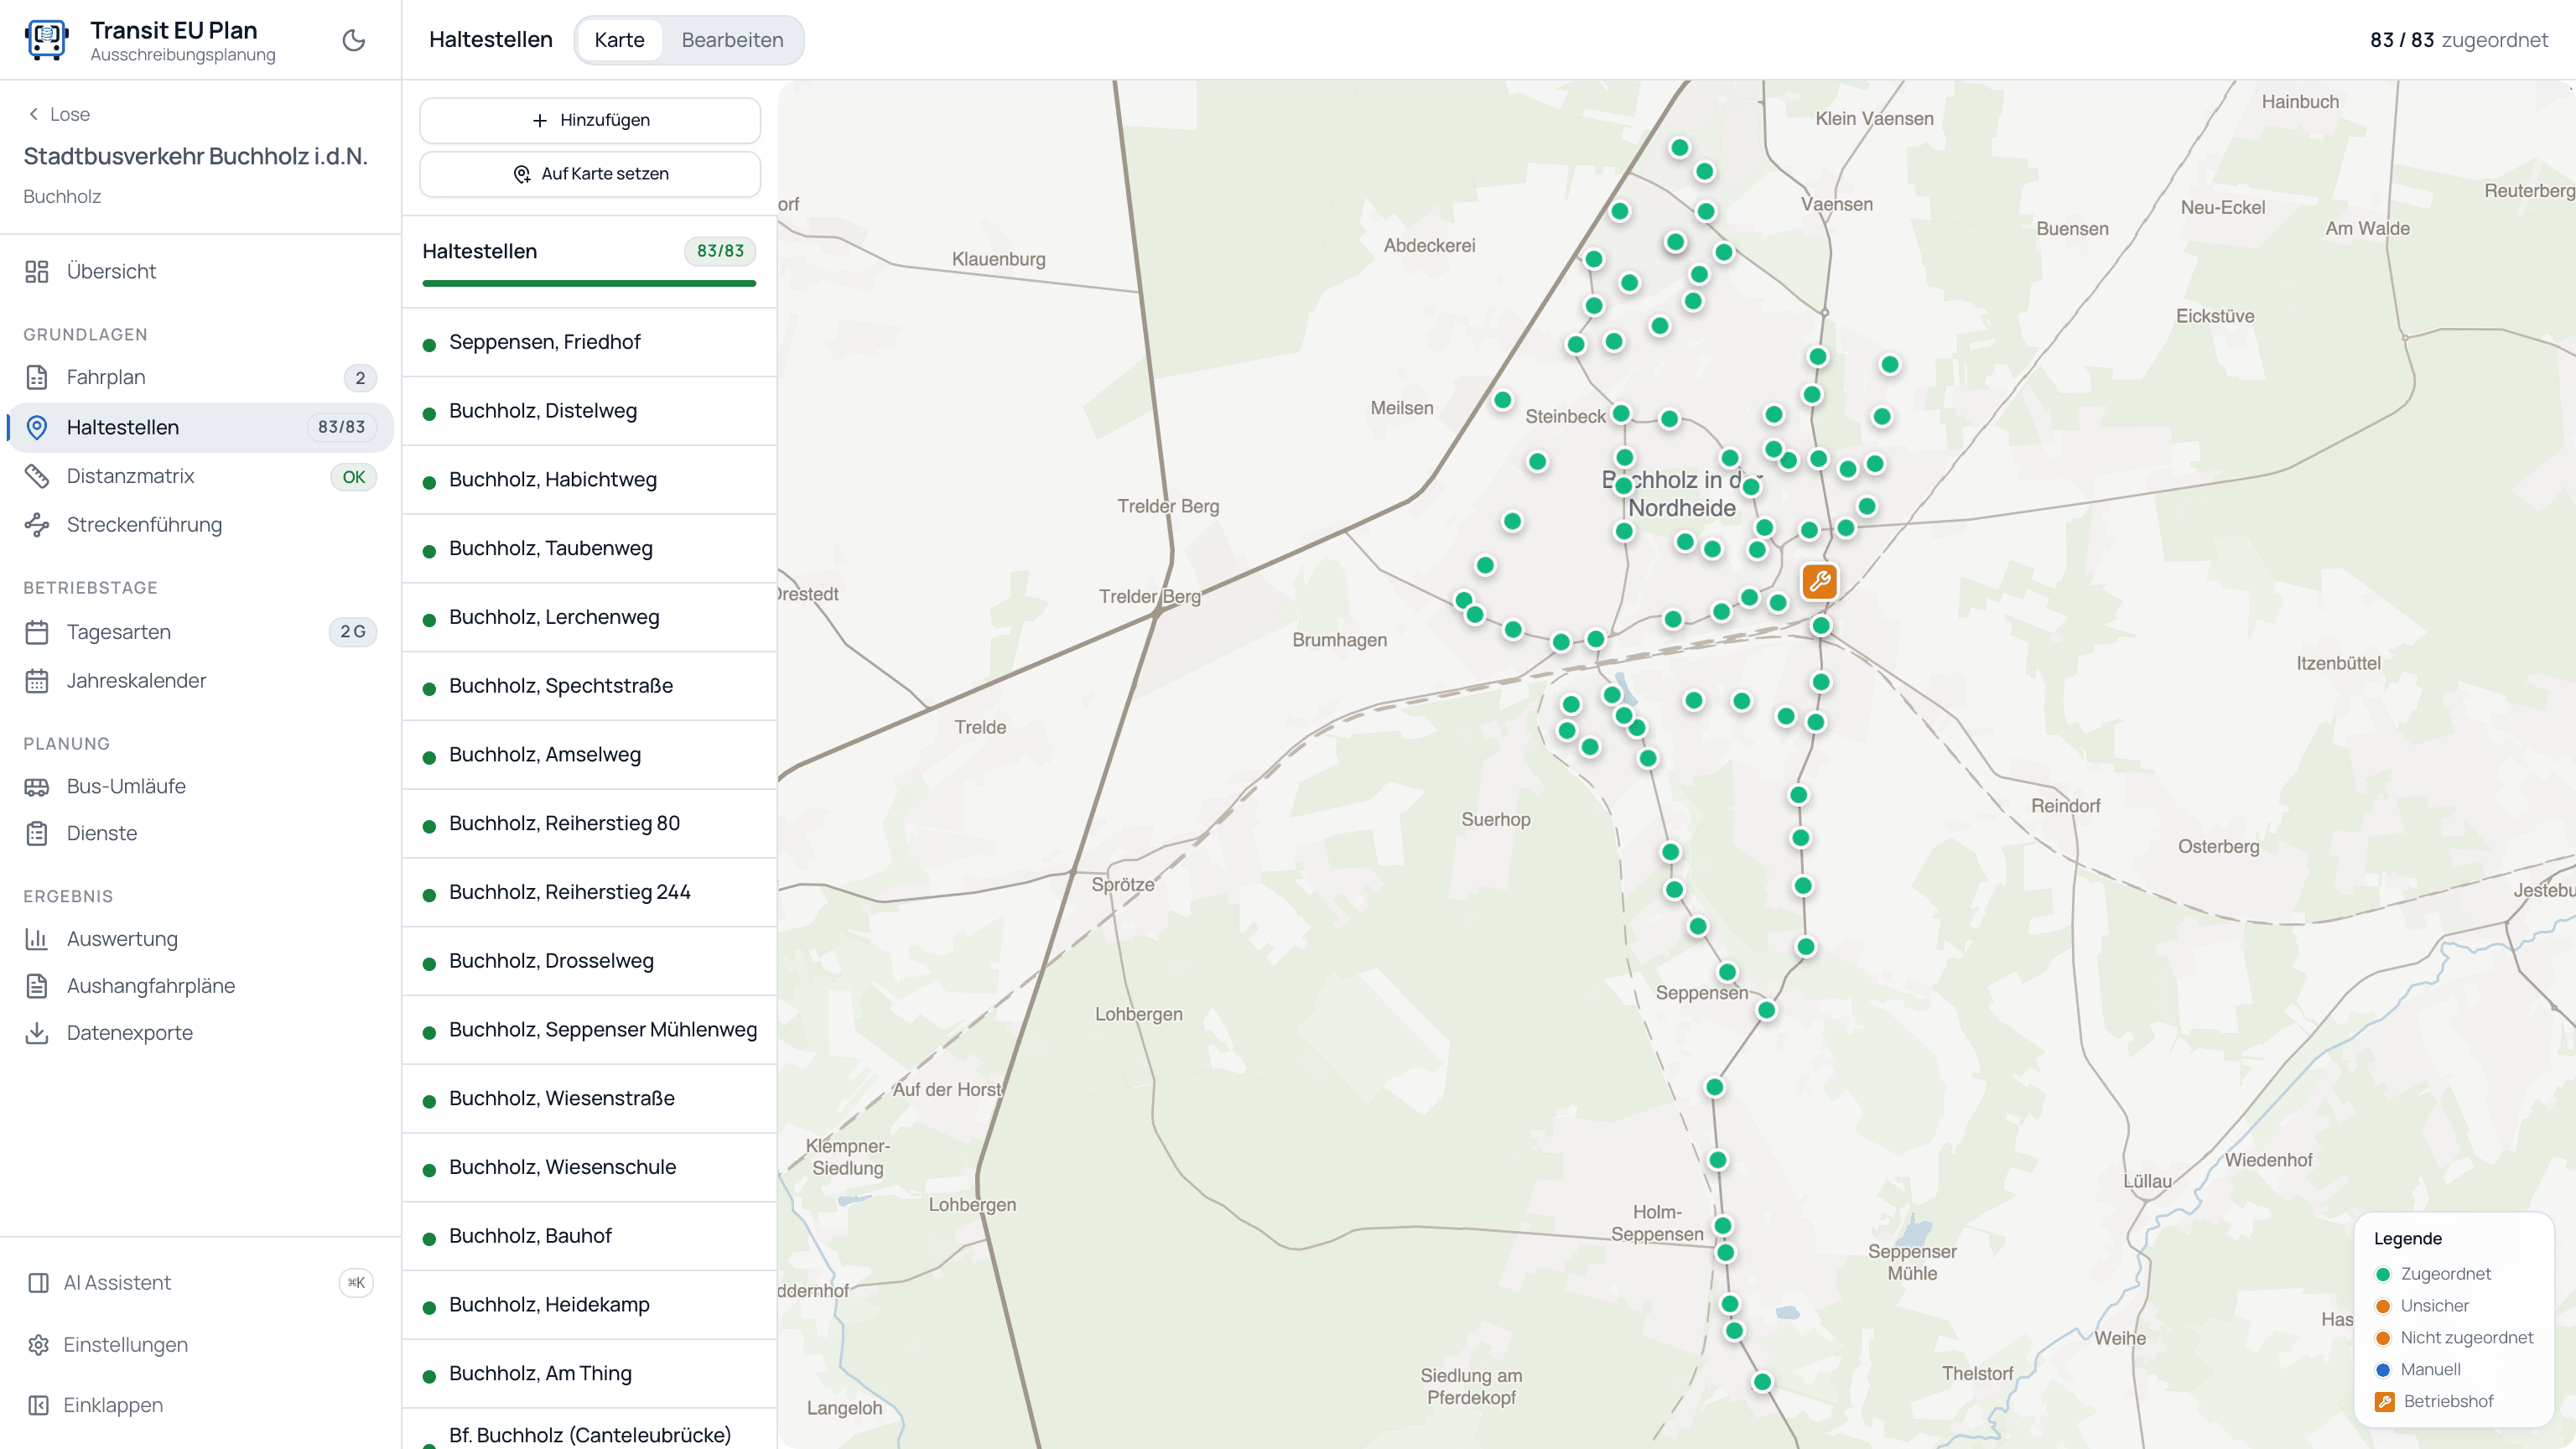
Task: Open Übersicht dashboard icon
Action: 37,271
